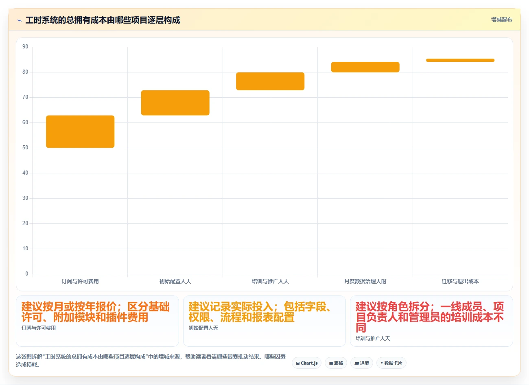529x385 pixels.
Task: Click the y-axis value 50
Action: tap(25, 148)
